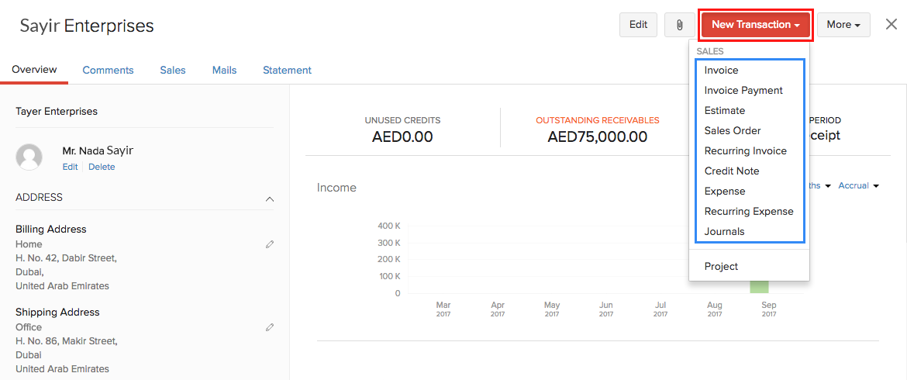
Task: Click the green September income bar
Action: tap(760, 287)
